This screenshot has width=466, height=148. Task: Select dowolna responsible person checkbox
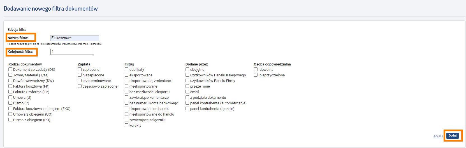tap(256, 69)
